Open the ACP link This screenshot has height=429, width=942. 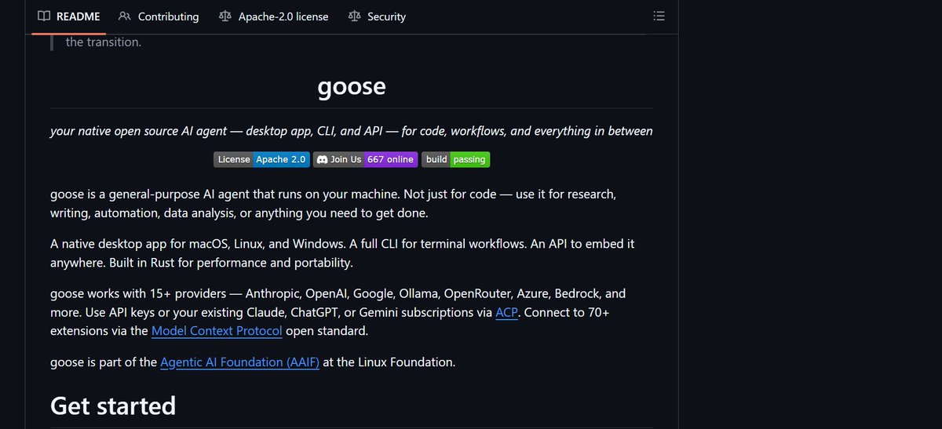506,312
